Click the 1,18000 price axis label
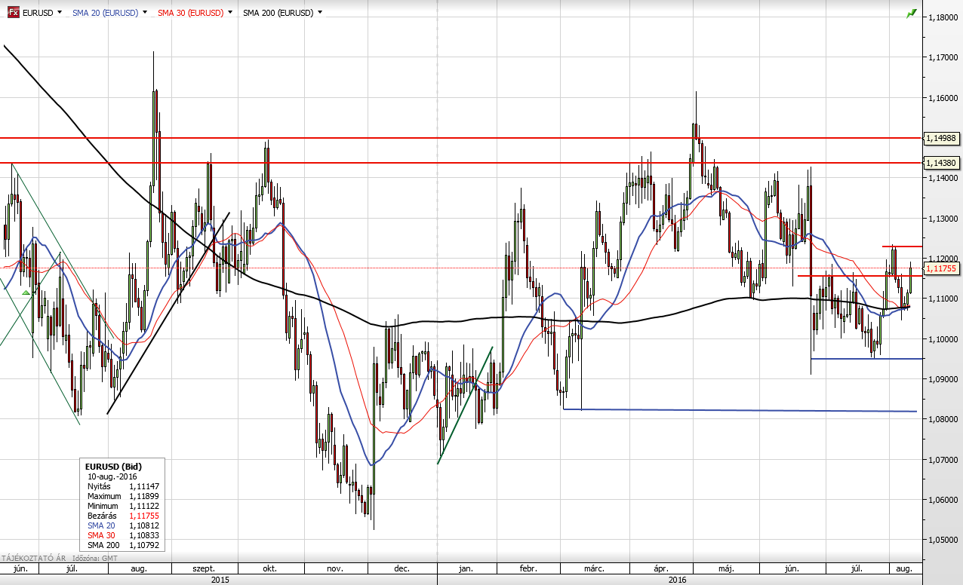Image resolution: width=963 pixels, height=585 pixels. 944,17
